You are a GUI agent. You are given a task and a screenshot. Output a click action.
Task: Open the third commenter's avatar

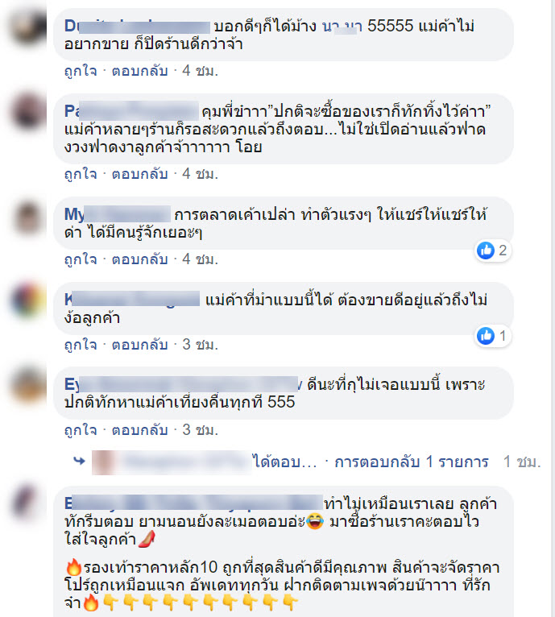coord(29,217)
